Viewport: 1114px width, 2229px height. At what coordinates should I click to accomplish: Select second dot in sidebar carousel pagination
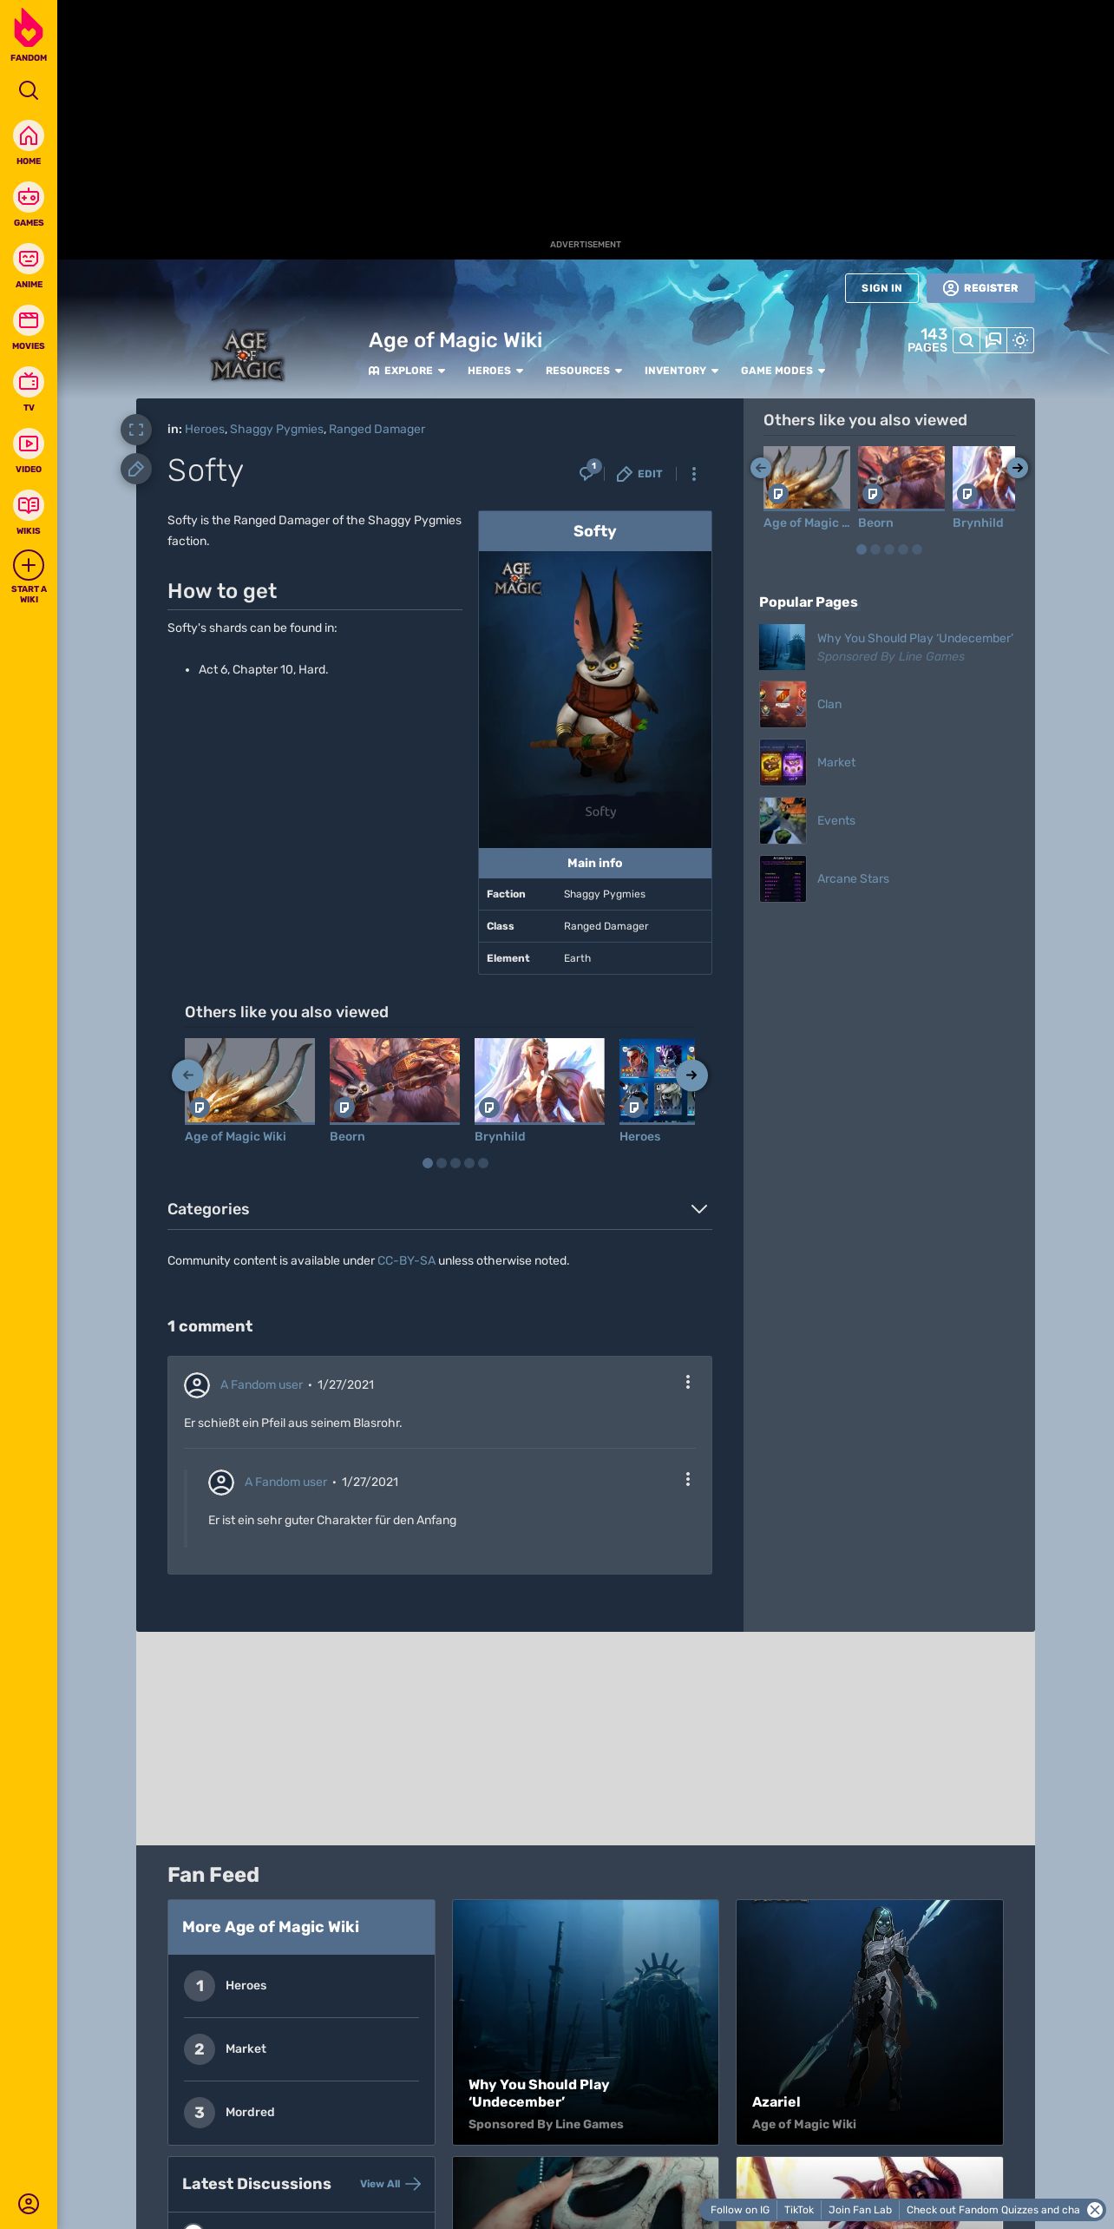(875, 549)
